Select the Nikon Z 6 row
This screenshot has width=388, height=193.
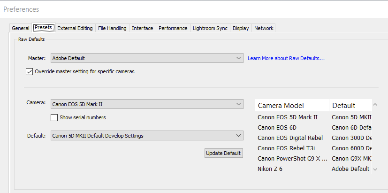[x=313, y=169]
